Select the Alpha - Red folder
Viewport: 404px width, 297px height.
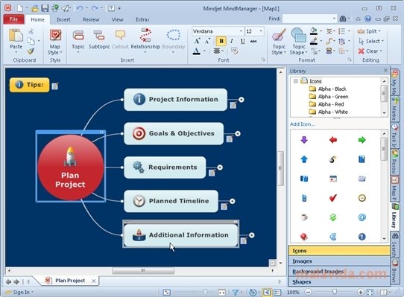click(331, 104)
